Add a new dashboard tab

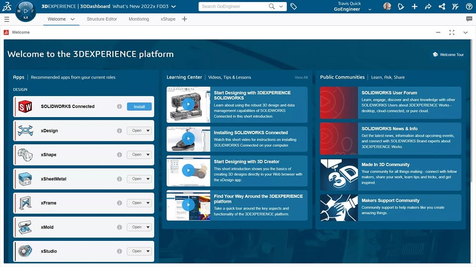coord(184,19)
